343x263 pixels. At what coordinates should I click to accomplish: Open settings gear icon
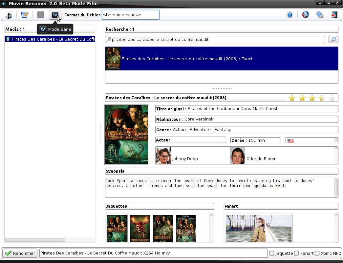pyautogui.click(x=320, y=15)
